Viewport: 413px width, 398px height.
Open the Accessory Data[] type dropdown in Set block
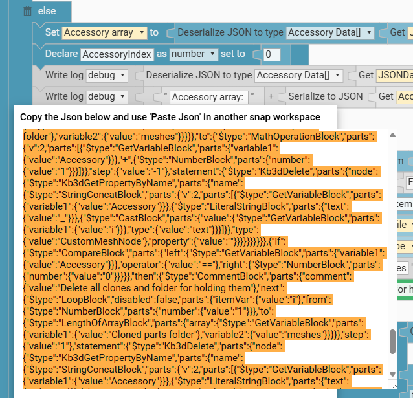(x=330, y=32)
